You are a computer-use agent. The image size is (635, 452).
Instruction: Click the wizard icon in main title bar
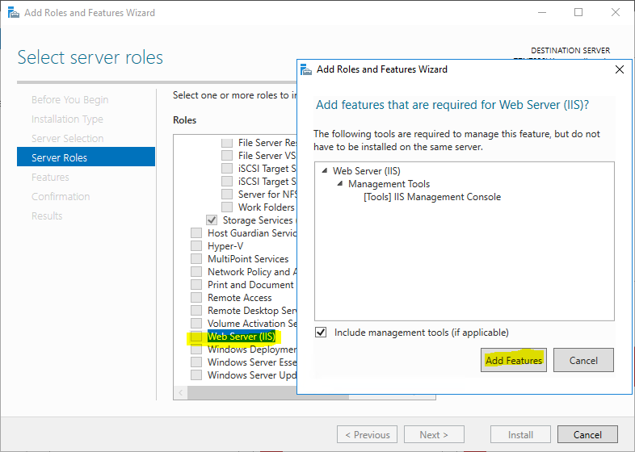click(x=11, y=13)
